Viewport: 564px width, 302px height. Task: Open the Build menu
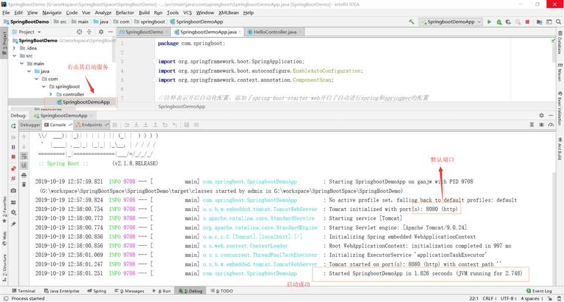click(x=144, y=12)
